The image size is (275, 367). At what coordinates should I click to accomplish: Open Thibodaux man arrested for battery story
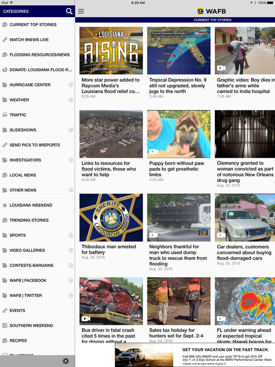click(109, 249)
